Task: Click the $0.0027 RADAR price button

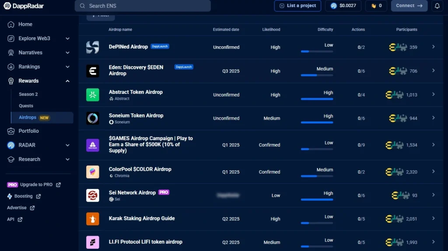Action: click(343, 6)
